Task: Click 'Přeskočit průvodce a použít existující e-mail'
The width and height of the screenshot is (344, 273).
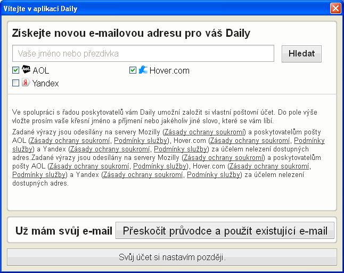Action: (225, 231)
